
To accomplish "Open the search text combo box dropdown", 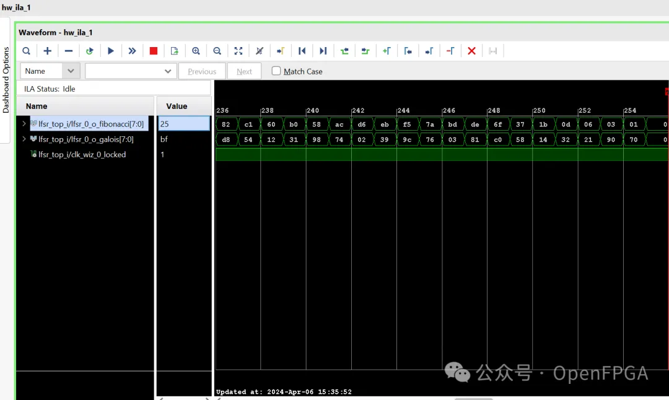I will (x=168, y=71).
